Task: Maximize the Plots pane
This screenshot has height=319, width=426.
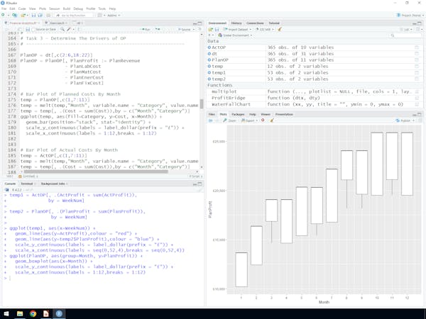Action: click(x=420, y=114)
